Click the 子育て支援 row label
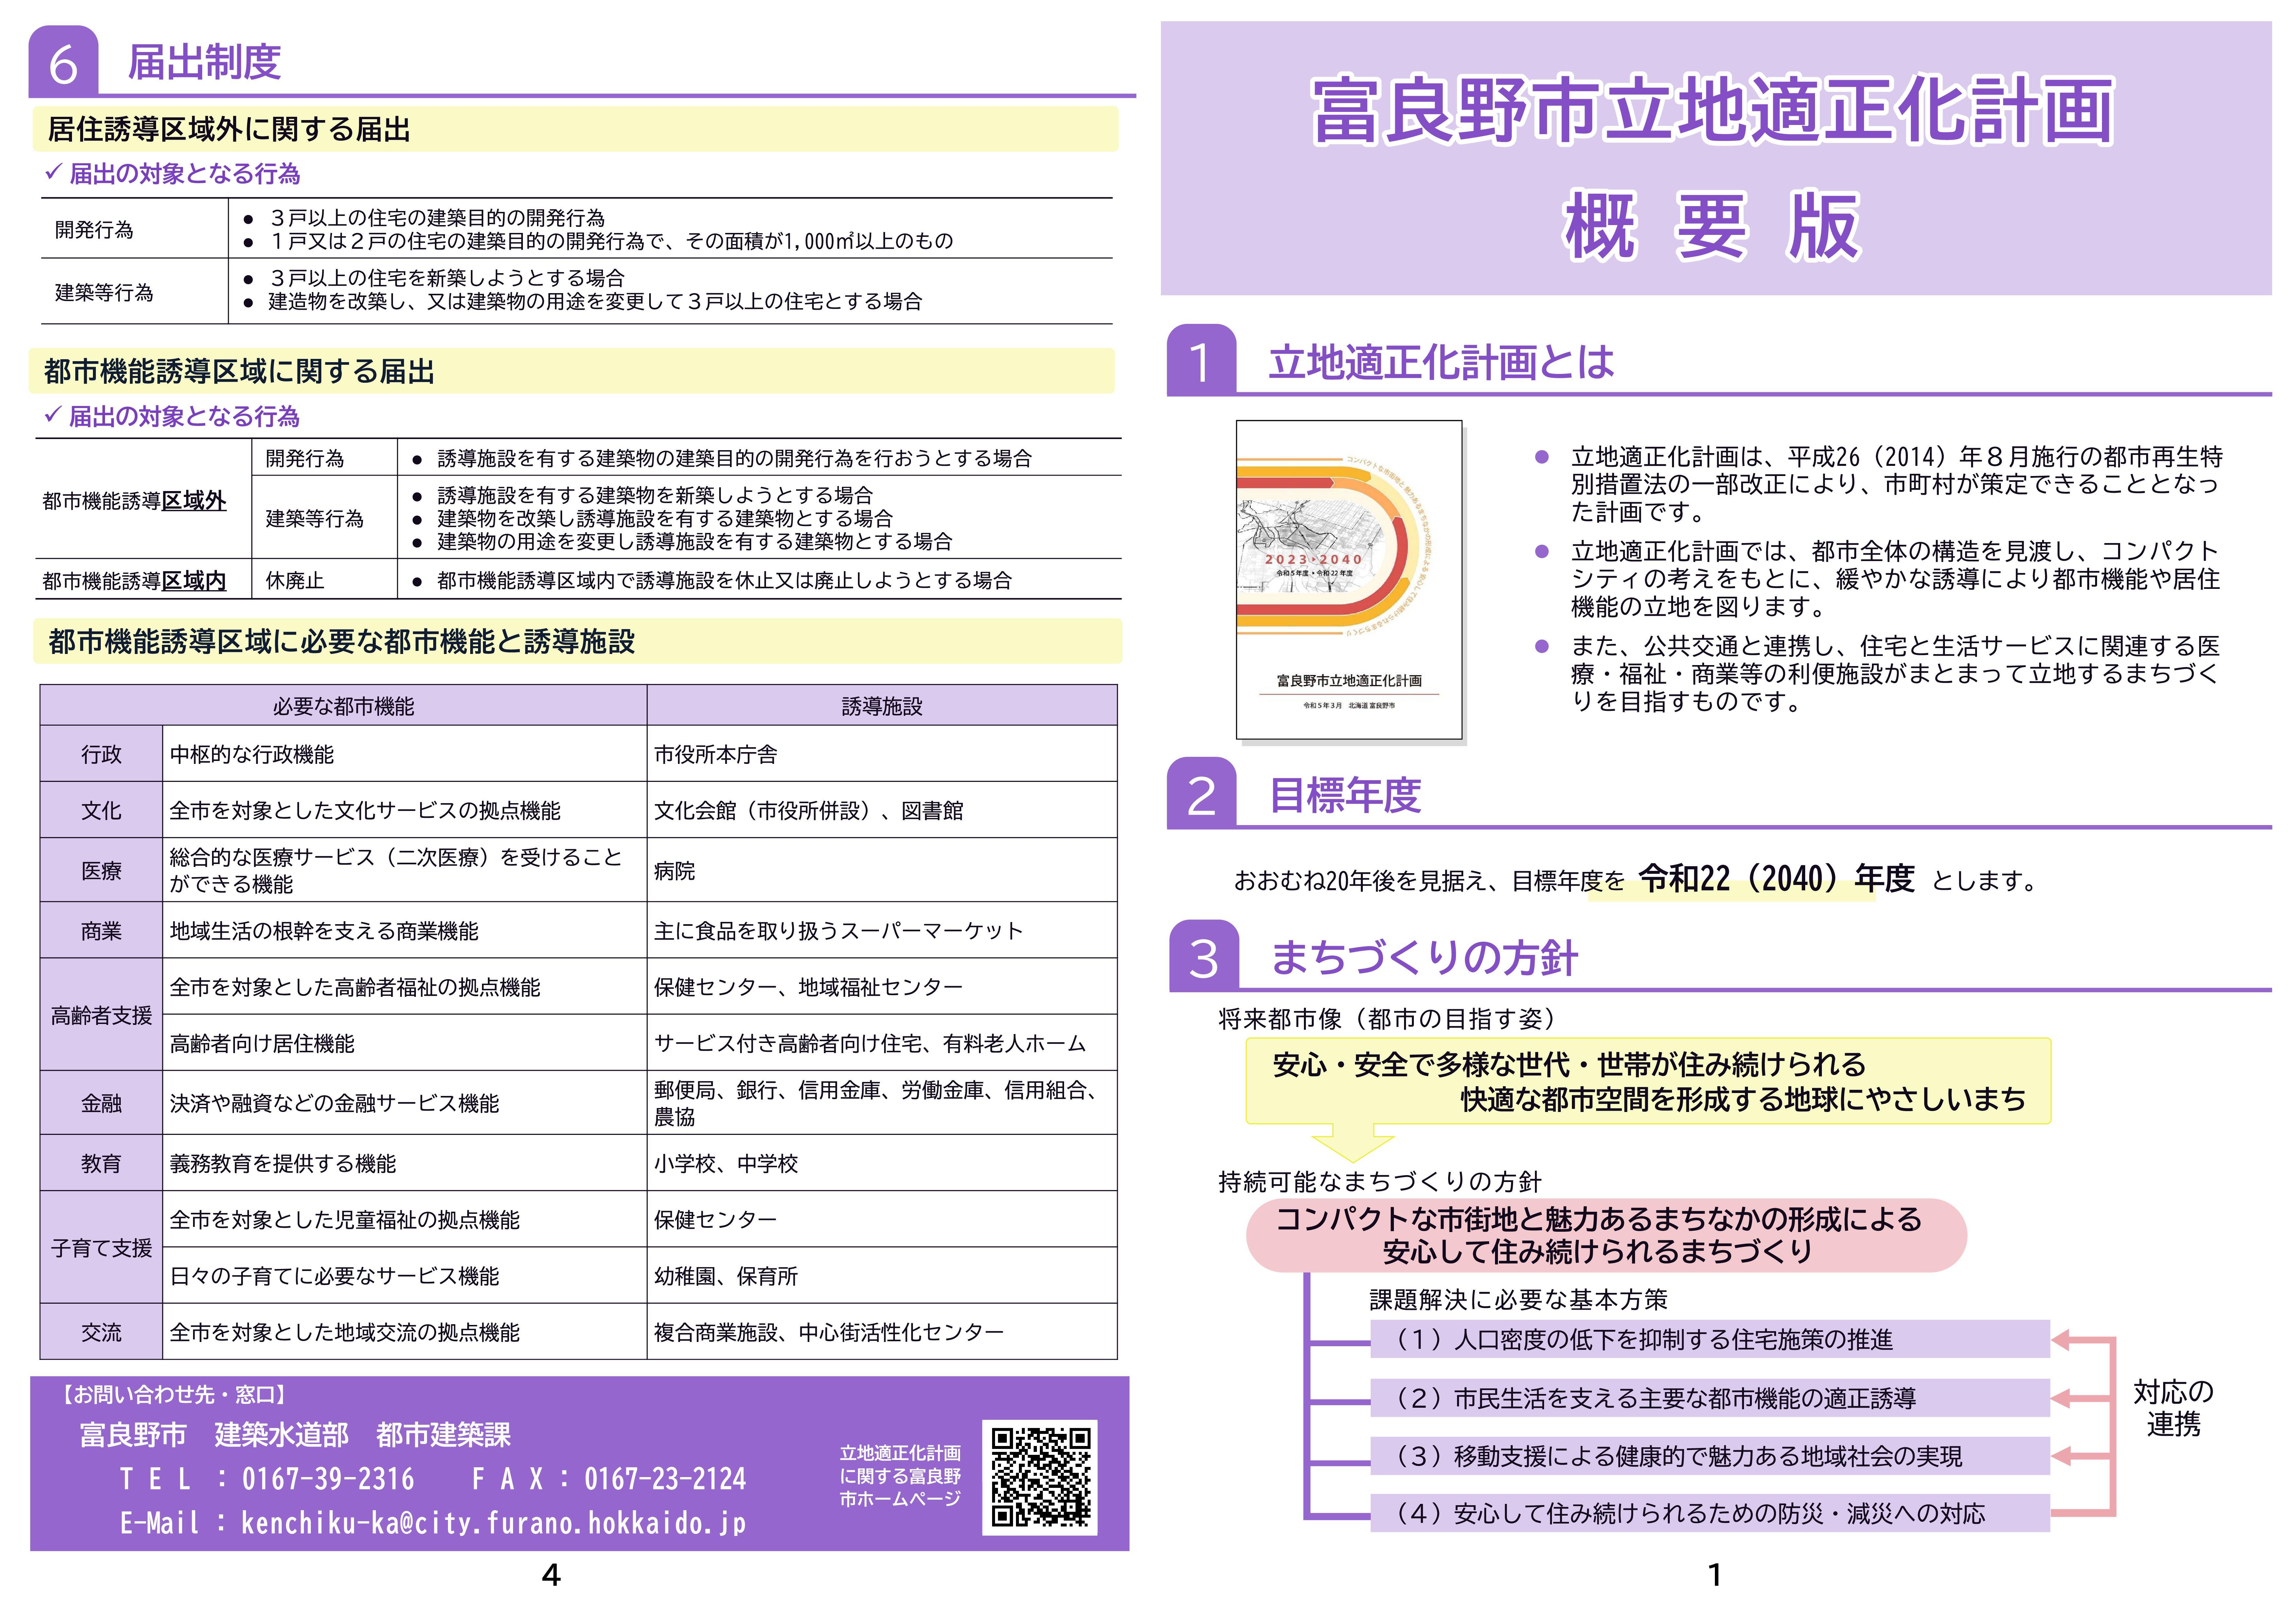This screenshot has height=1622, width=2296. click(101, 1247)
